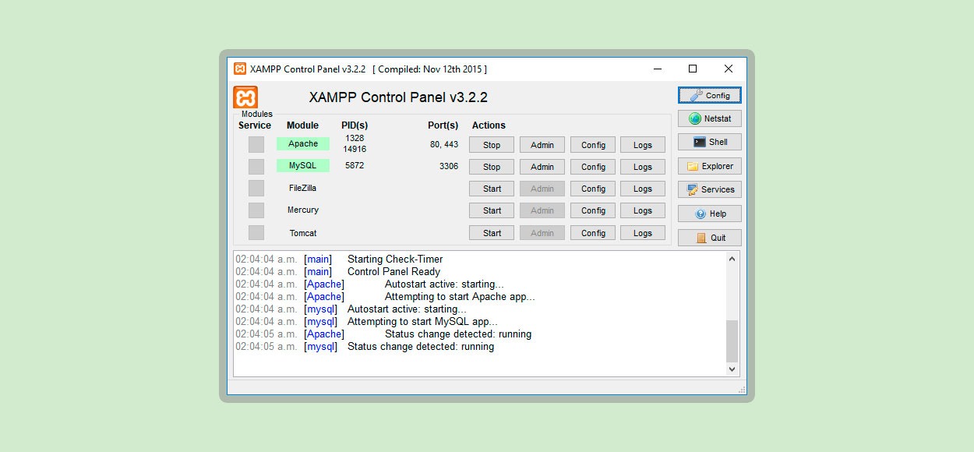This screenshot has height=452, width=974.
Task: Open Netstat from the side panel
Action: click(709, 118)
